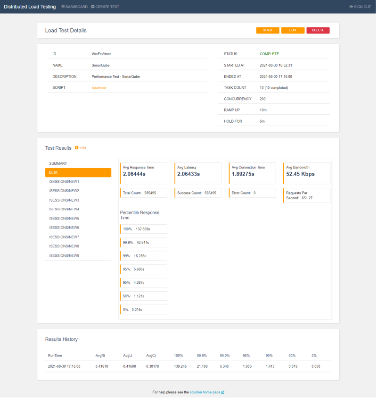Click the Avg Connection Time 1.89275s card

coord(252,173)
